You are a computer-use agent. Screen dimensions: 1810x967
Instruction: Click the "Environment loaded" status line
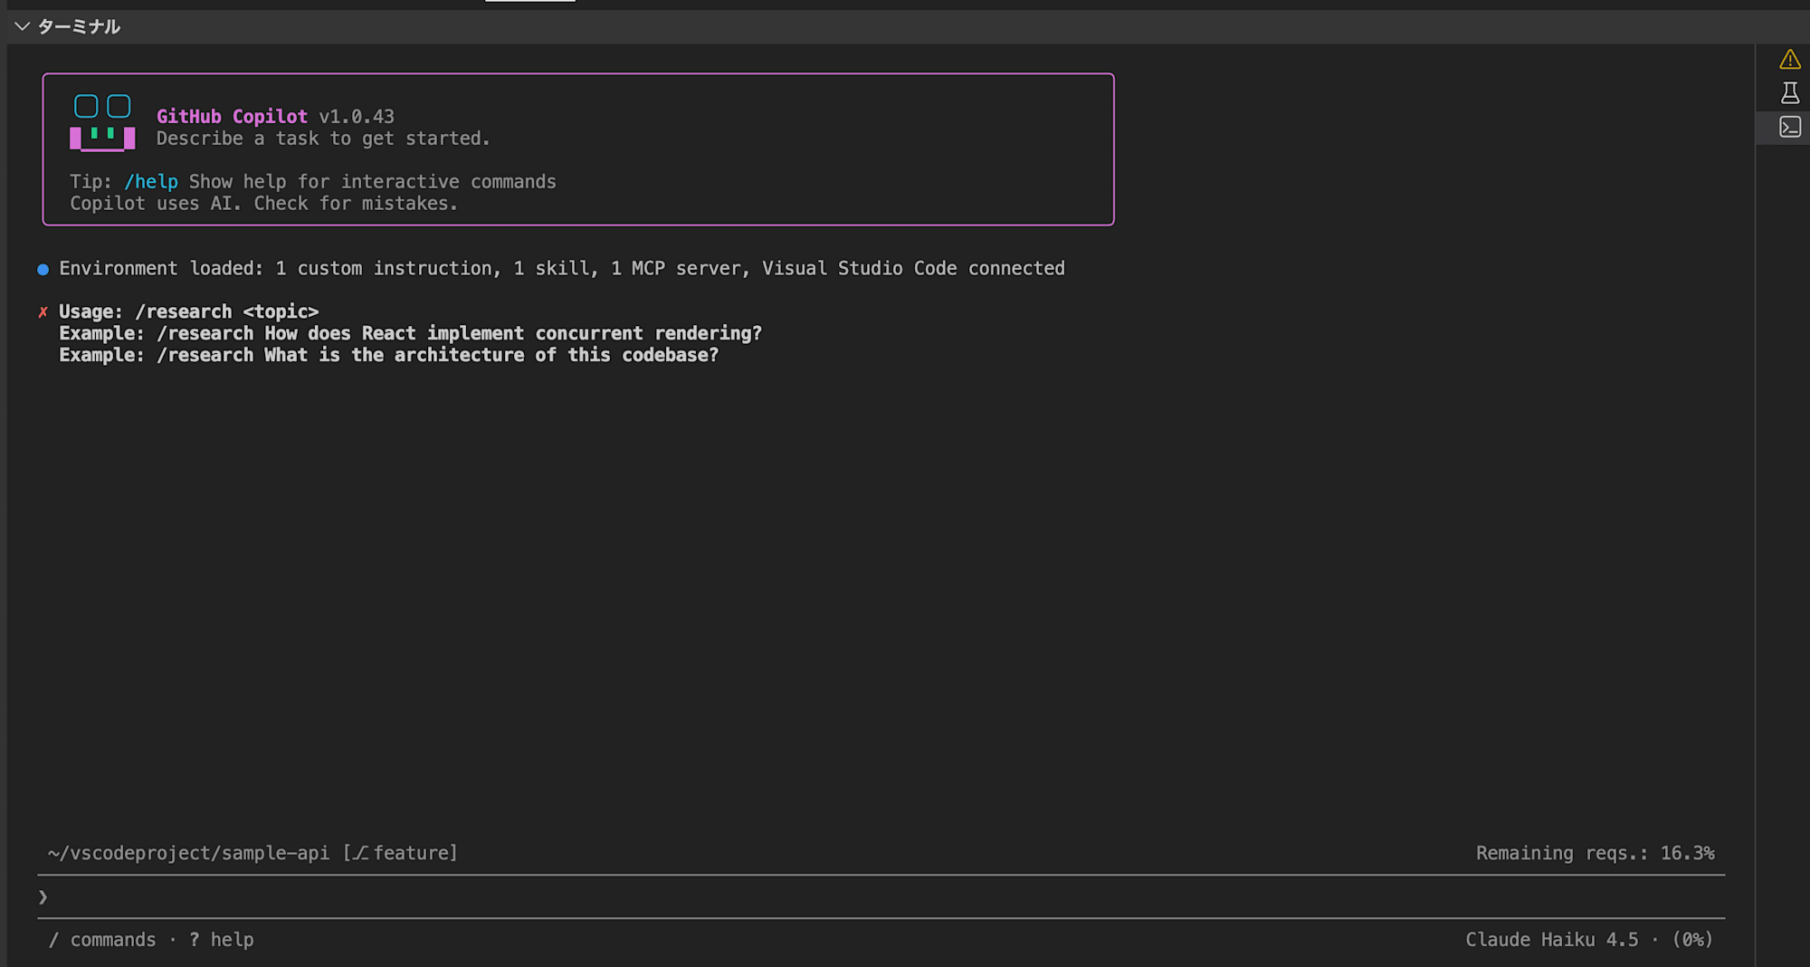pyautogui.click(x=562, y=269)
